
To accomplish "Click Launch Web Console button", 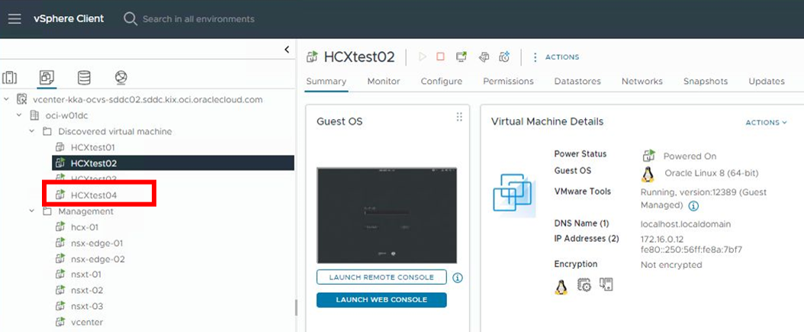I will pyautogui.click(x=381, y=299).
